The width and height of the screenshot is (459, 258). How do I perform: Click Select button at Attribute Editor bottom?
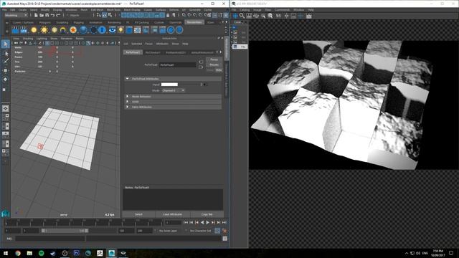click(x=138, y=214)
